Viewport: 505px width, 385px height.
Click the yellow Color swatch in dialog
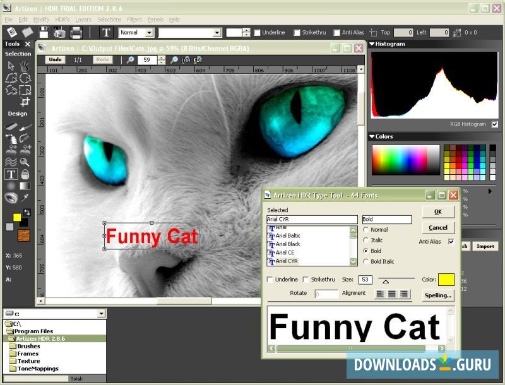pyautogui.click(x=446, y=280)
